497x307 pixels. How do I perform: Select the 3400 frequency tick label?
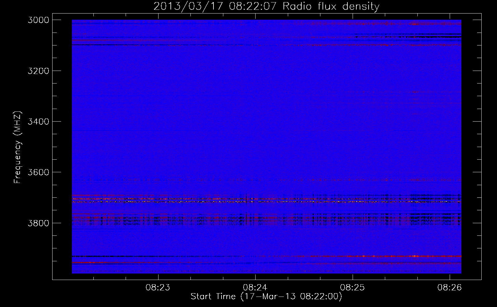point(38,122)
